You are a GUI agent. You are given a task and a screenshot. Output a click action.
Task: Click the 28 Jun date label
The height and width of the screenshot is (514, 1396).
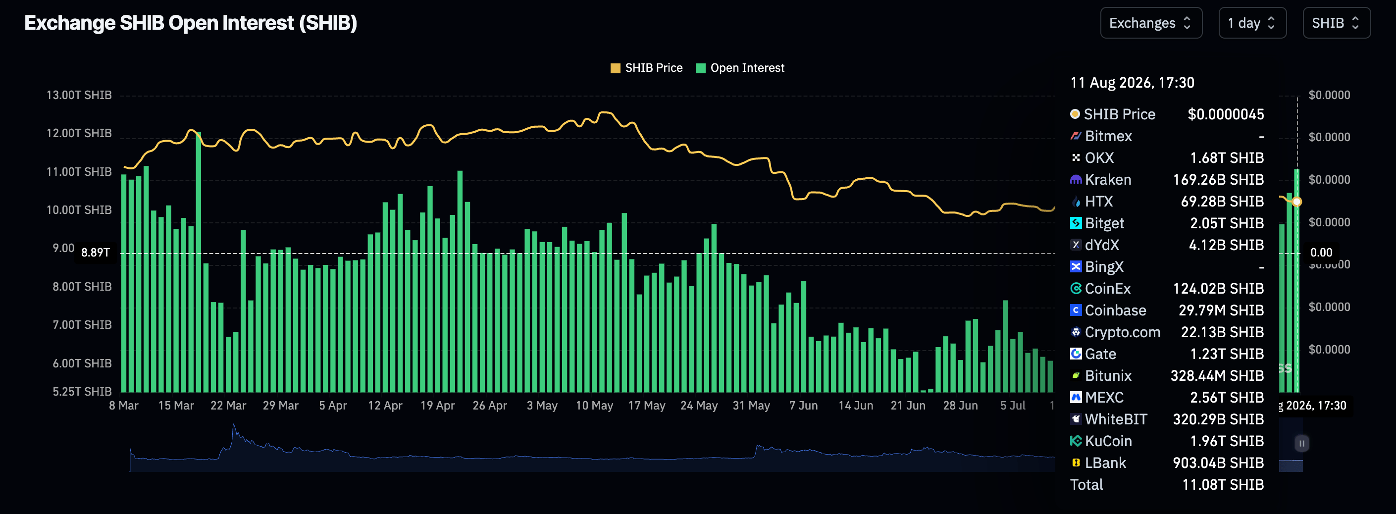[960, 405]
